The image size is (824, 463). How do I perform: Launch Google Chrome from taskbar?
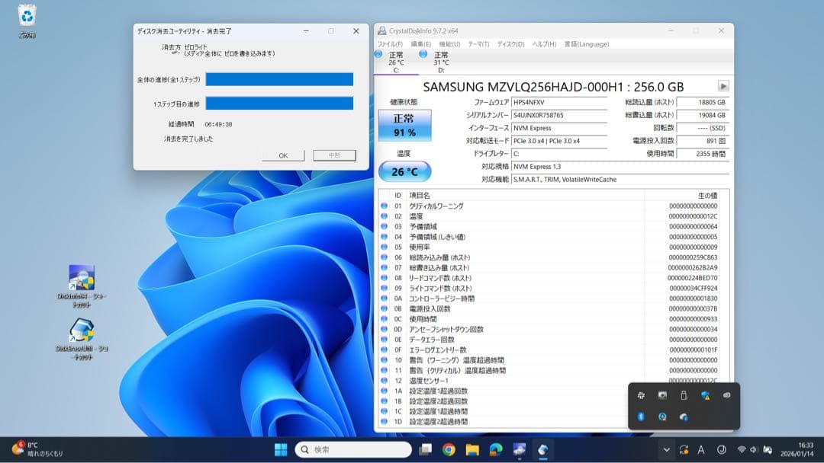coord(449,450)
